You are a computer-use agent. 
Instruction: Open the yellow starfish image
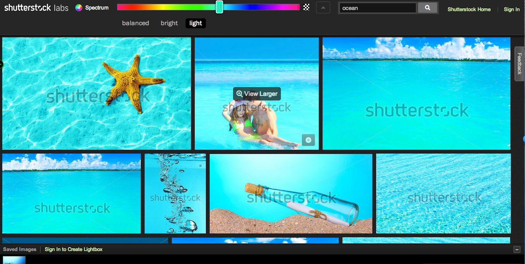[96, 93]
